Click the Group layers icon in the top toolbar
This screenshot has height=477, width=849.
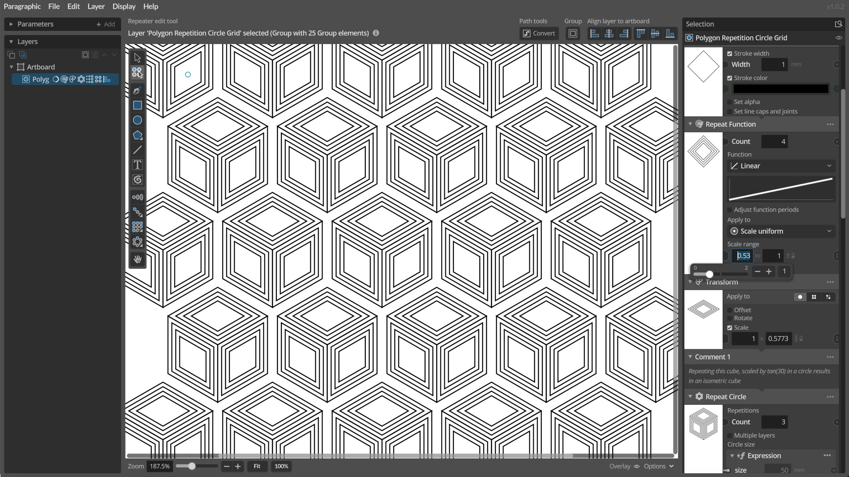click(573, 34)
